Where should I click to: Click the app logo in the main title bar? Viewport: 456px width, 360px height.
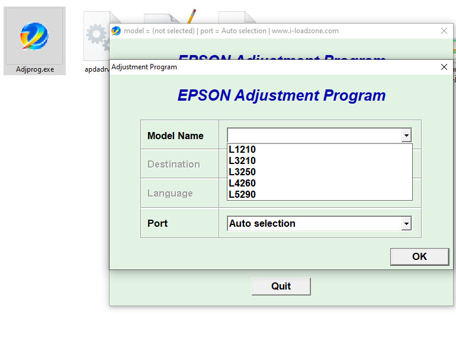(116, 31)
